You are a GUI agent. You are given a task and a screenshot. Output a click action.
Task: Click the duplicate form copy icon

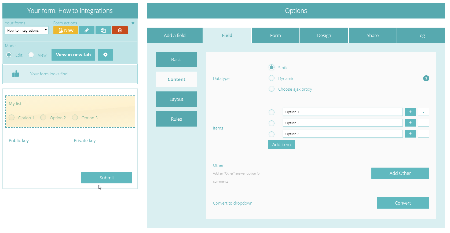pos(103,30)
